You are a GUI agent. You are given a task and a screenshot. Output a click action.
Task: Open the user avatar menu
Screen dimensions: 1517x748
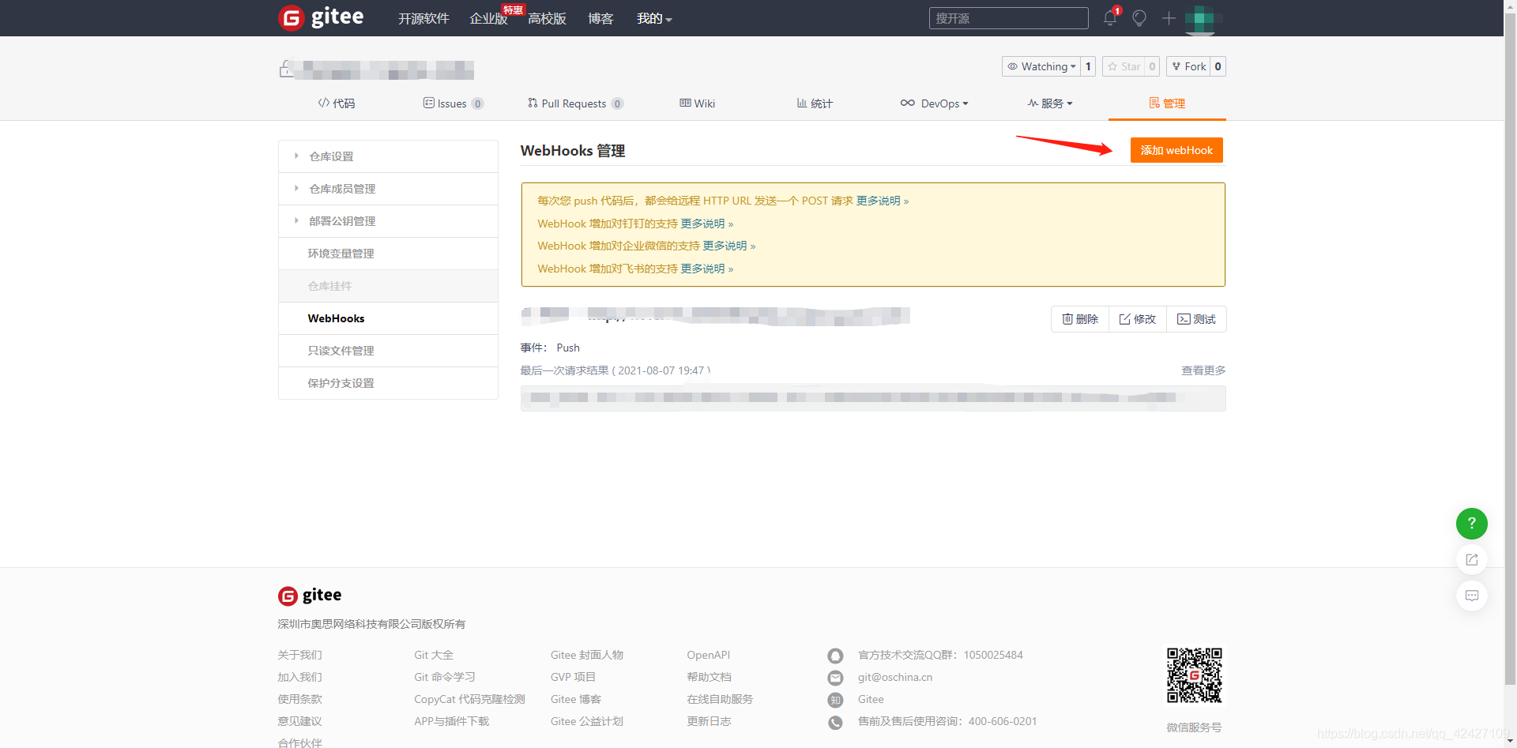click(1200, 18)
